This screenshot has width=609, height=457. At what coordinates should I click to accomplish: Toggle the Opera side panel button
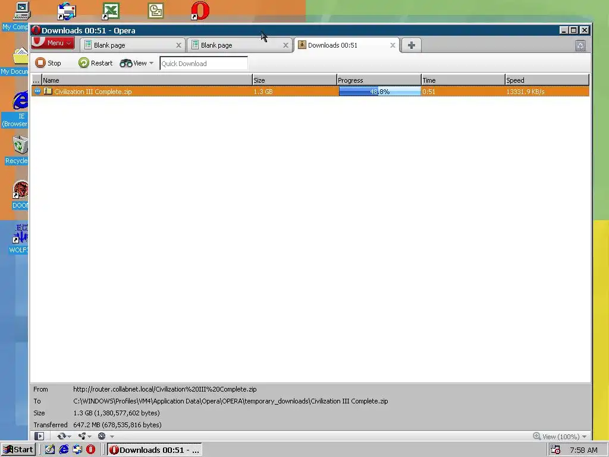pos(39,436)
